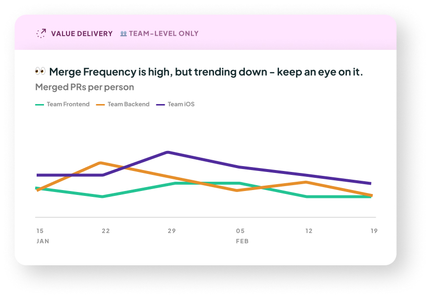
Task: Toggle the Team iOS legend label
Action: (x=181, y=104)
